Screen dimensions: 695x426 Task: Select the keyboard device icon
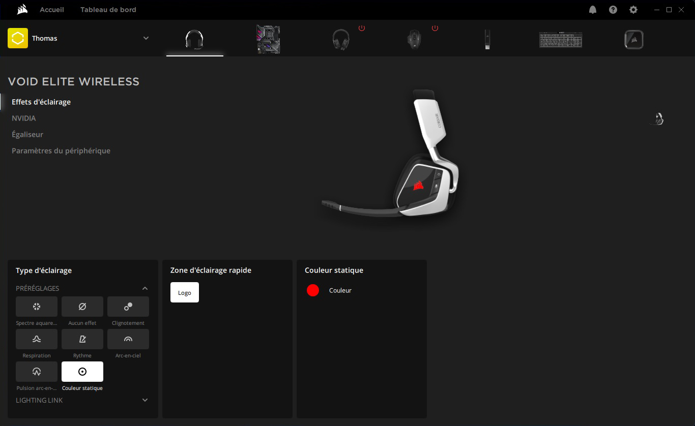[561, 39]
